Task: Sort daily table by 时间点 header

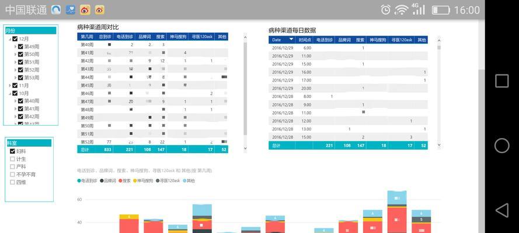Action: click(x=304, y=40)
